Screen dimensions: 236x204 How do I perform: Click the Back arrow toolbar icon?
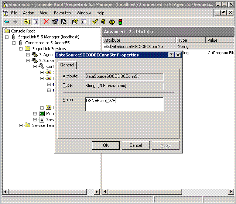click(x=7, y=22)
